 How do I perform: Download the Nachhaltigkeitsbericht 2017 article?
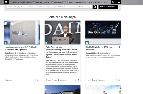(x=119, y=80)
